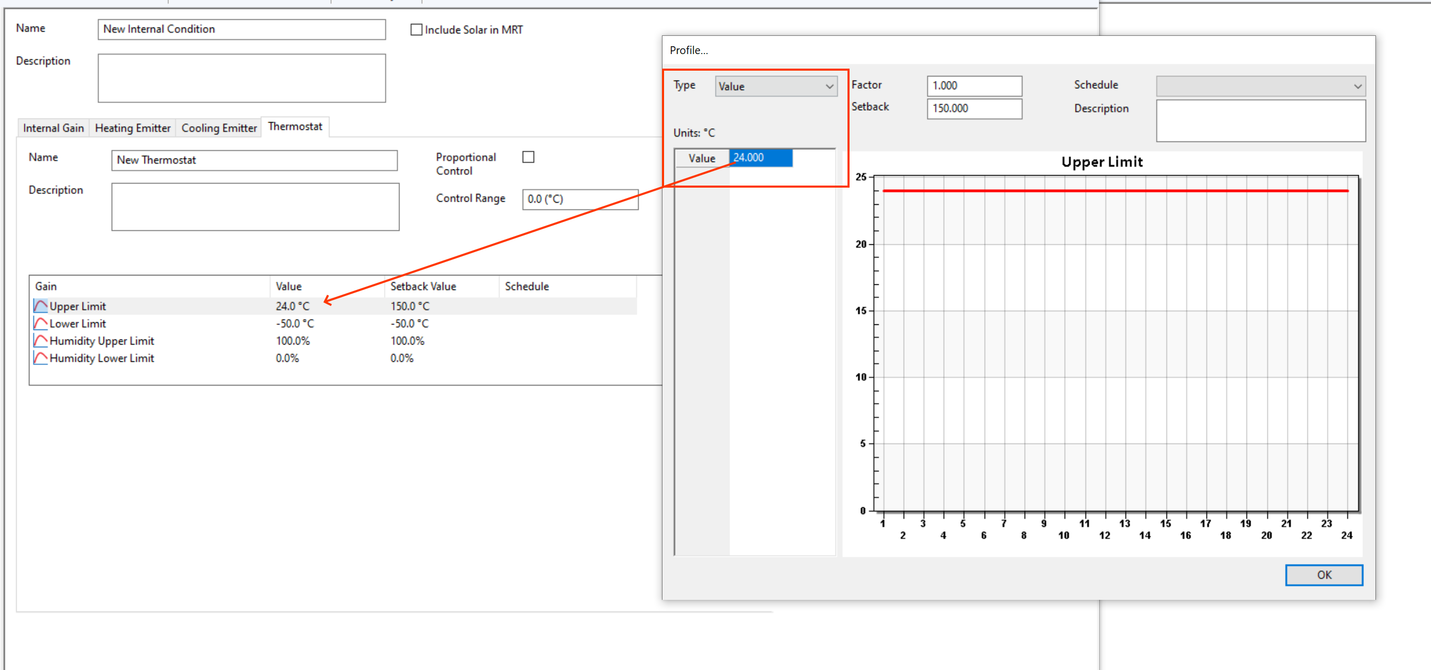This screenshot has height=670, width=1431.
Task: Click the highlighted 24.000 value cell
Action: point(761,158)
